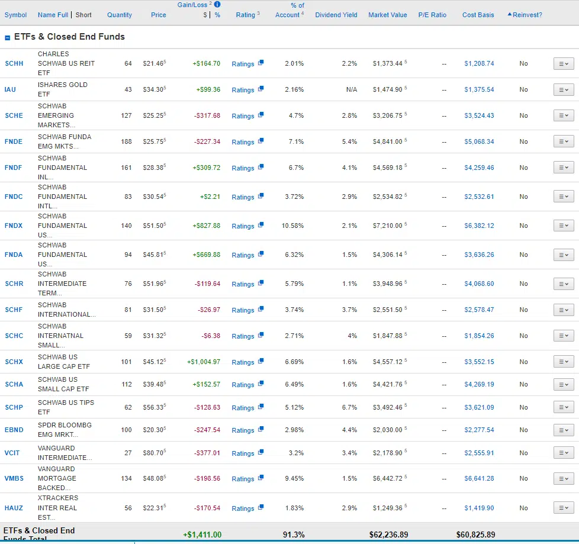The image size is (579, 544).
Task: Open cost basis $1,419.90 for HAUZ
Action: click(x=479, y=508)
